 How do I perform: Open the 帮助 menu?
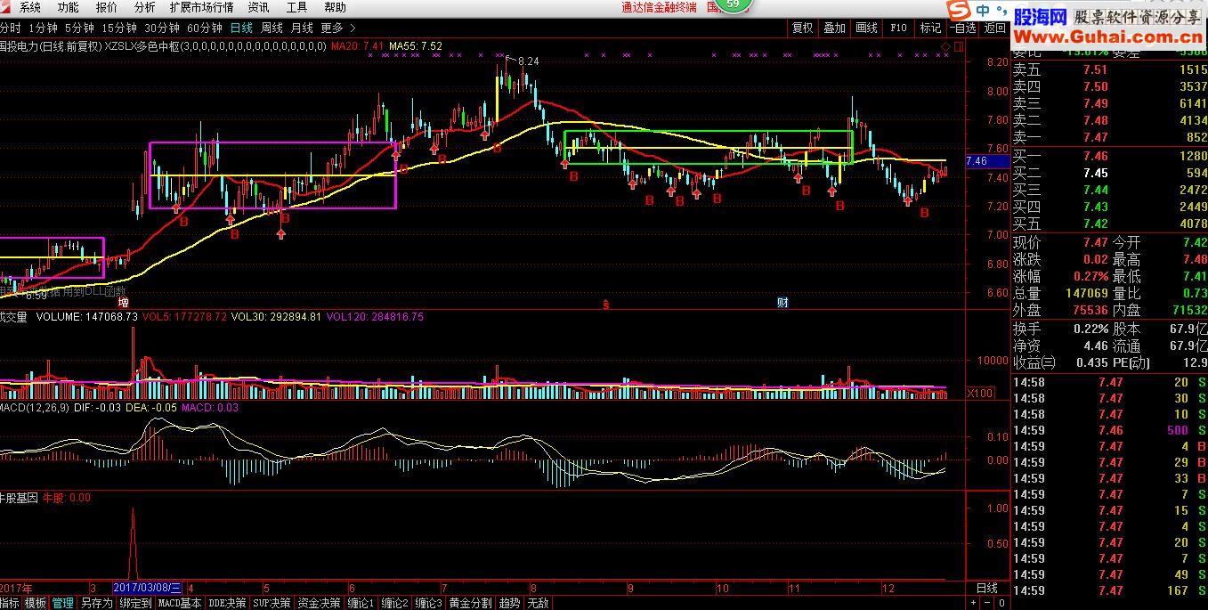pyautogui.click(x=335, y=7)
